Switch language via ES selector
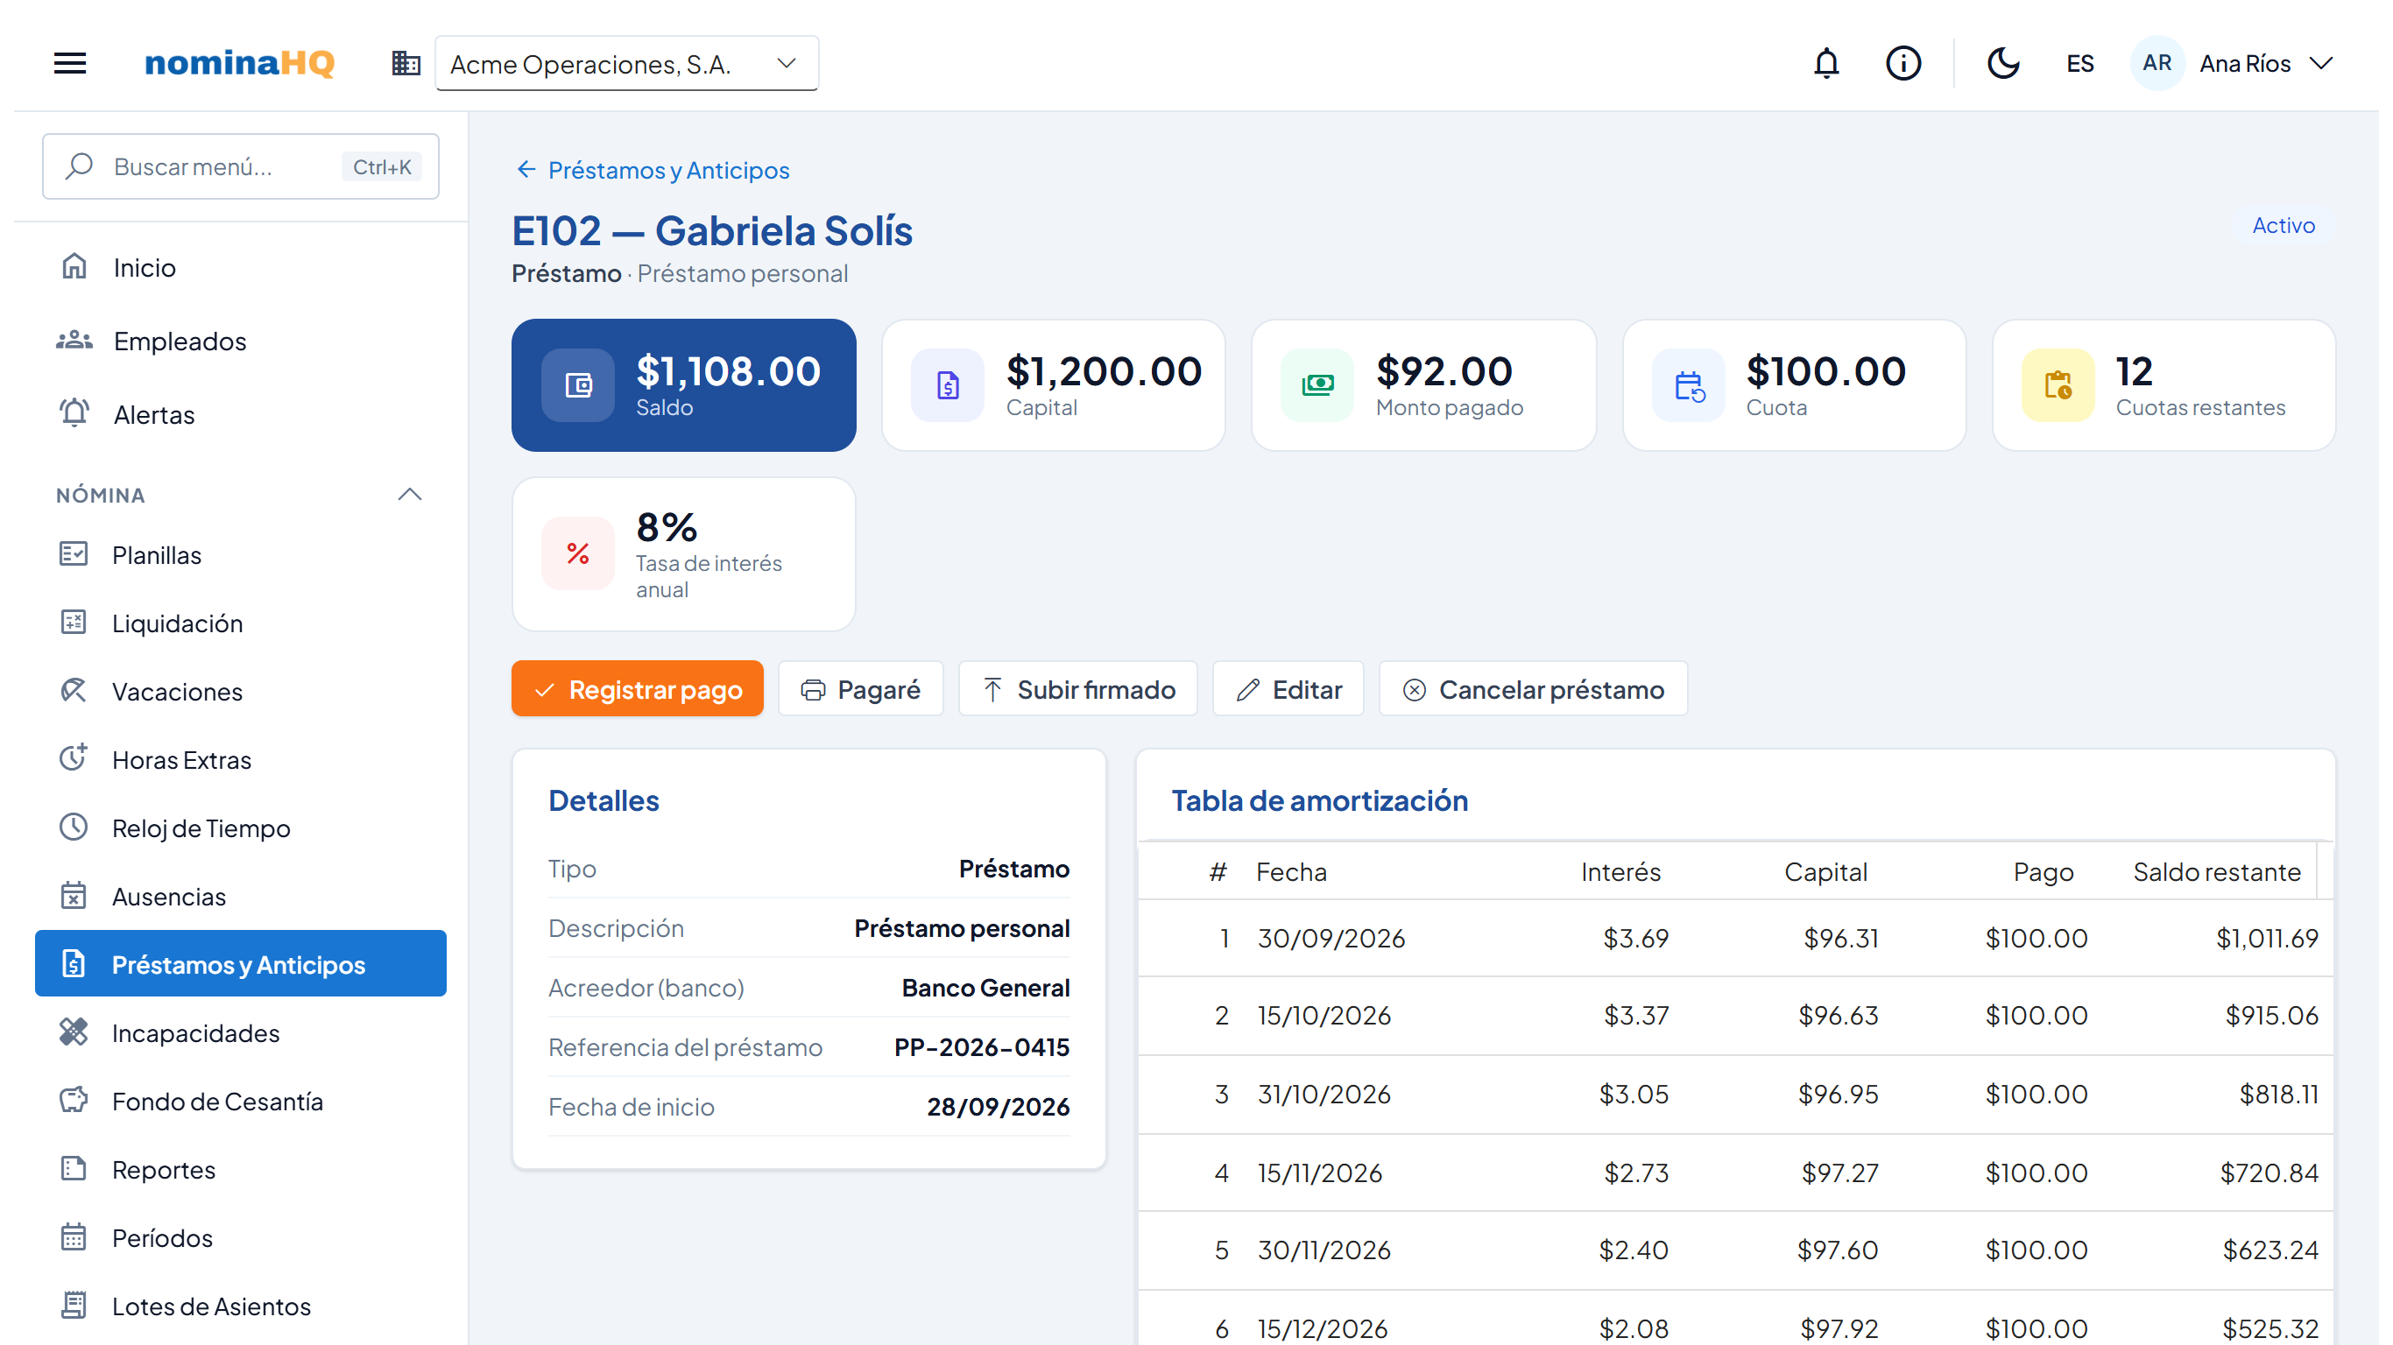 tap(2080, 63)
